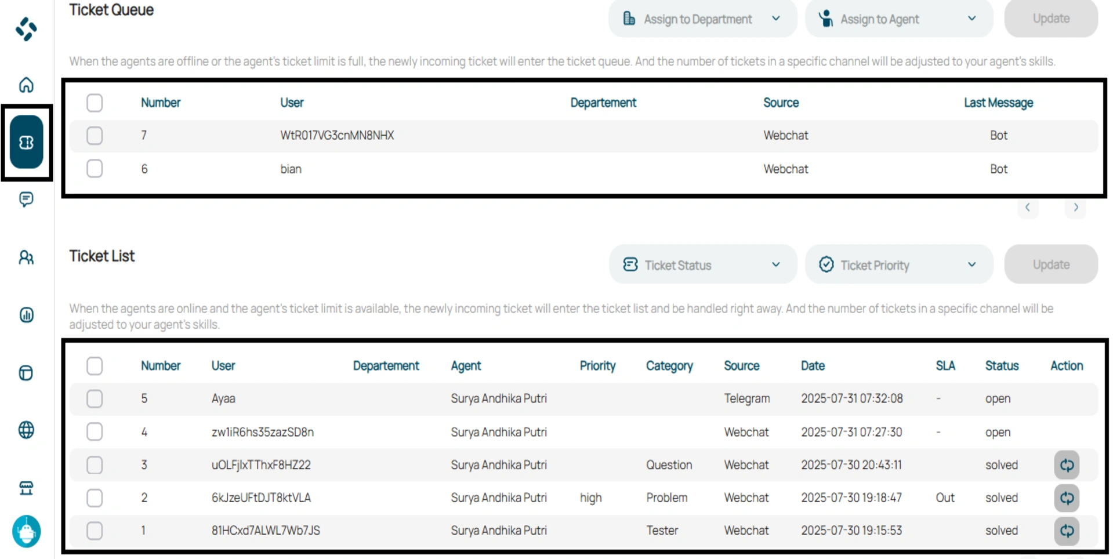Click the ticket icon in Ticket Status

pyautogui.click(x=630, y=264)
